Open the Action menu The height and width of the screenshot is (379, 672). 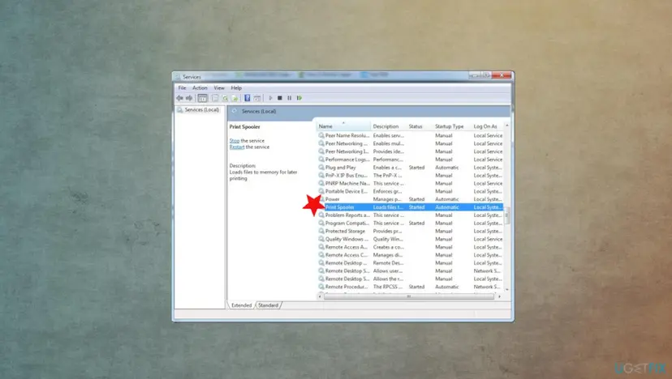coord(200,87)
